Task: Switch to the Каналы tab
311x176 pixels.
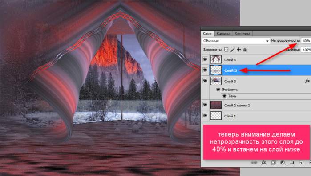Action: point(223,33)
